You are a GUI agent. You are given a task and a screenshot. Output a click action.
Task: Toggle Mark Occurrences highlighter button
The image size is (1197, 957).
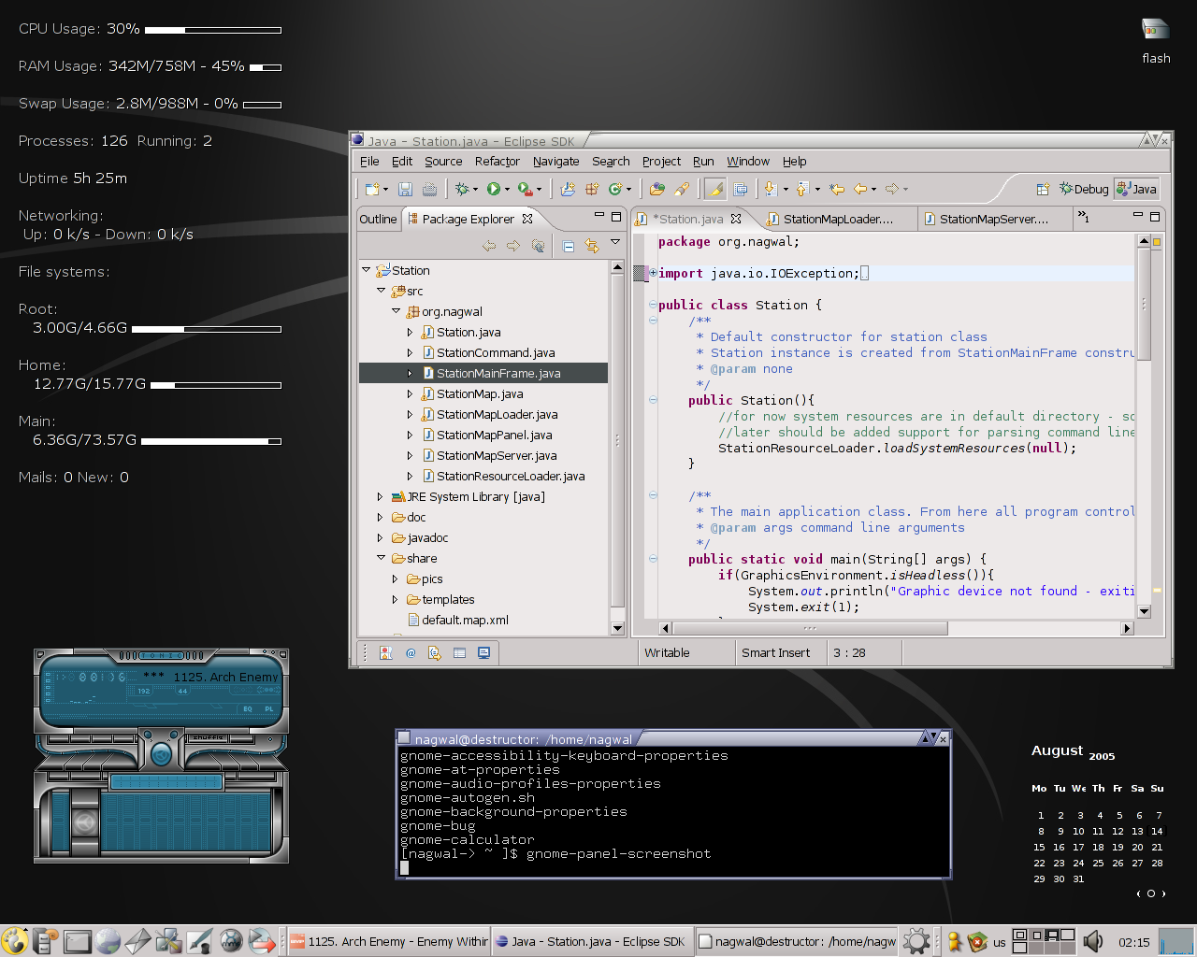click(715, 189)
